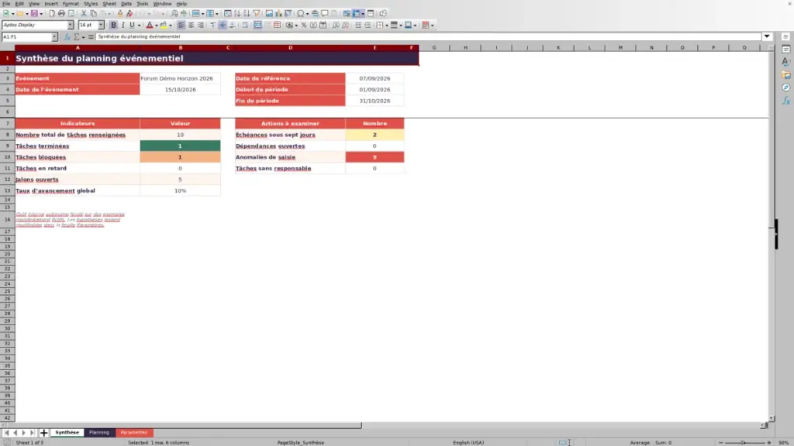Viewport: 794px width, 446px height.
Task: Click the zoom slider in status bar
Action: (744, 442)
